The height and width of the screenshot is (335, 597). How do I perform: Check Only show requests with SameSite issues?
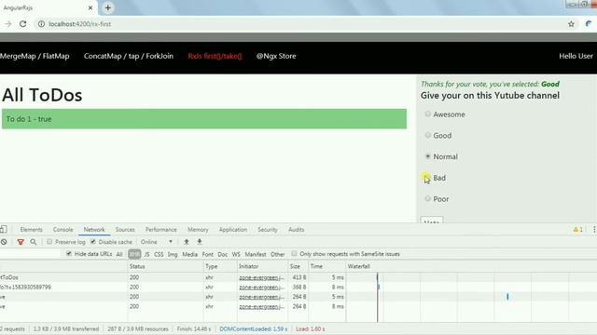tap(294, 254)
